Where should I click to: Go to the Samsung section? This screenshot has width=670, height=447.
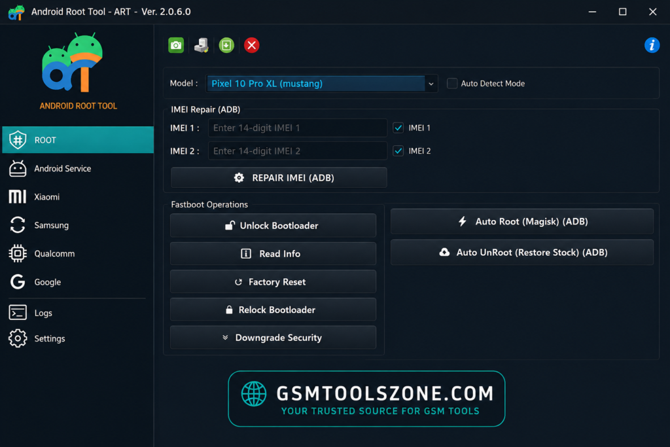(x=78, y=224)
